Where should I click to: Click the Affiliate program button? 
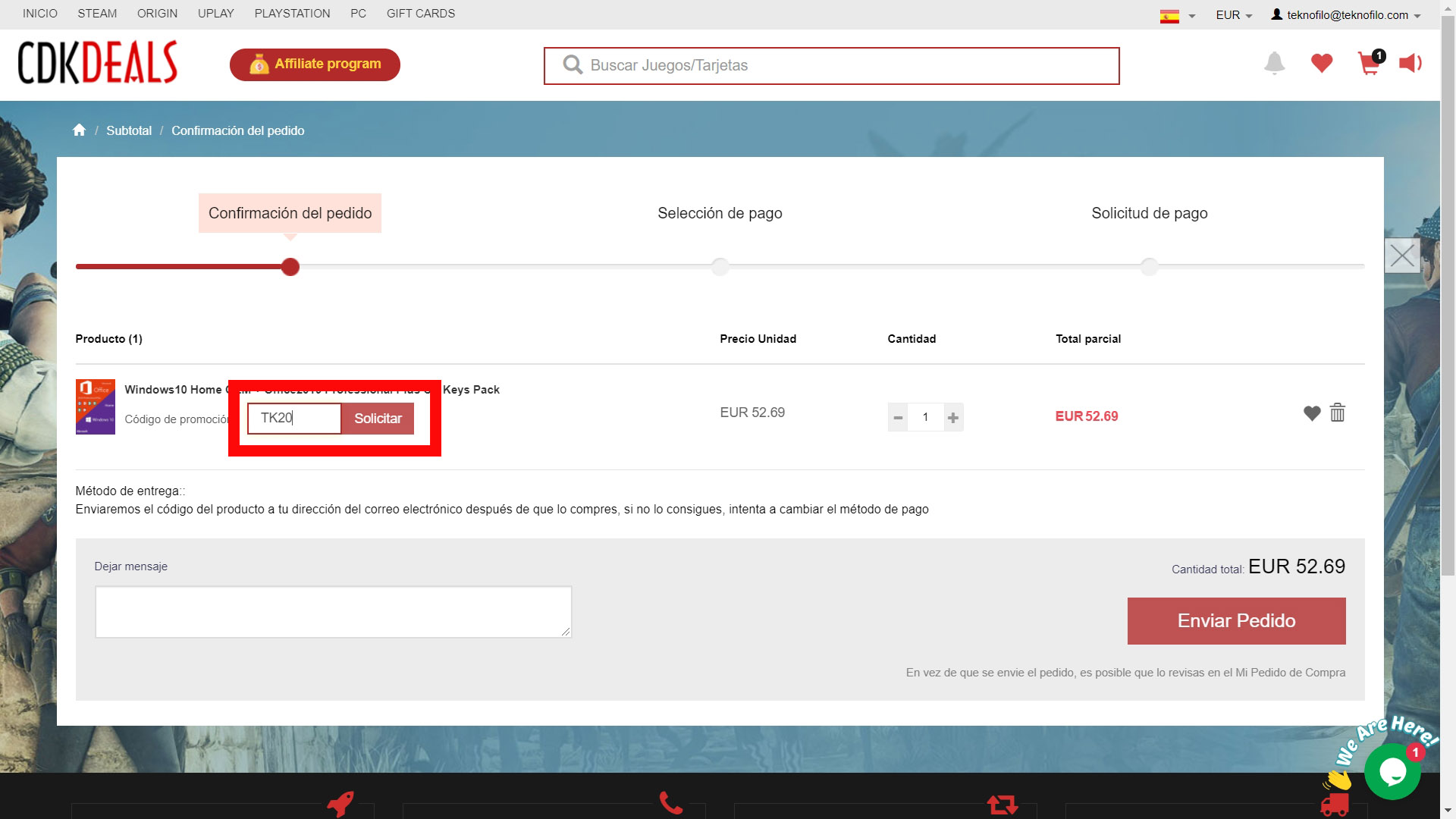[x=315, y=64]
